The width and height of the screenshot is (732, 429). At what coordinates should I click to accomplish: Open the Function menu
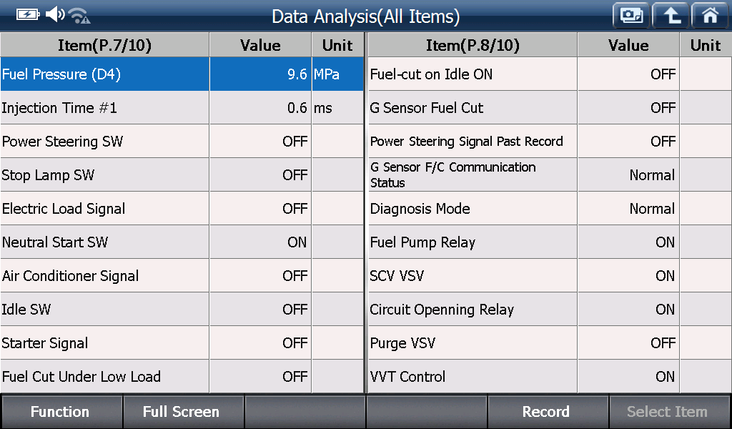click(x=60, y=412)
